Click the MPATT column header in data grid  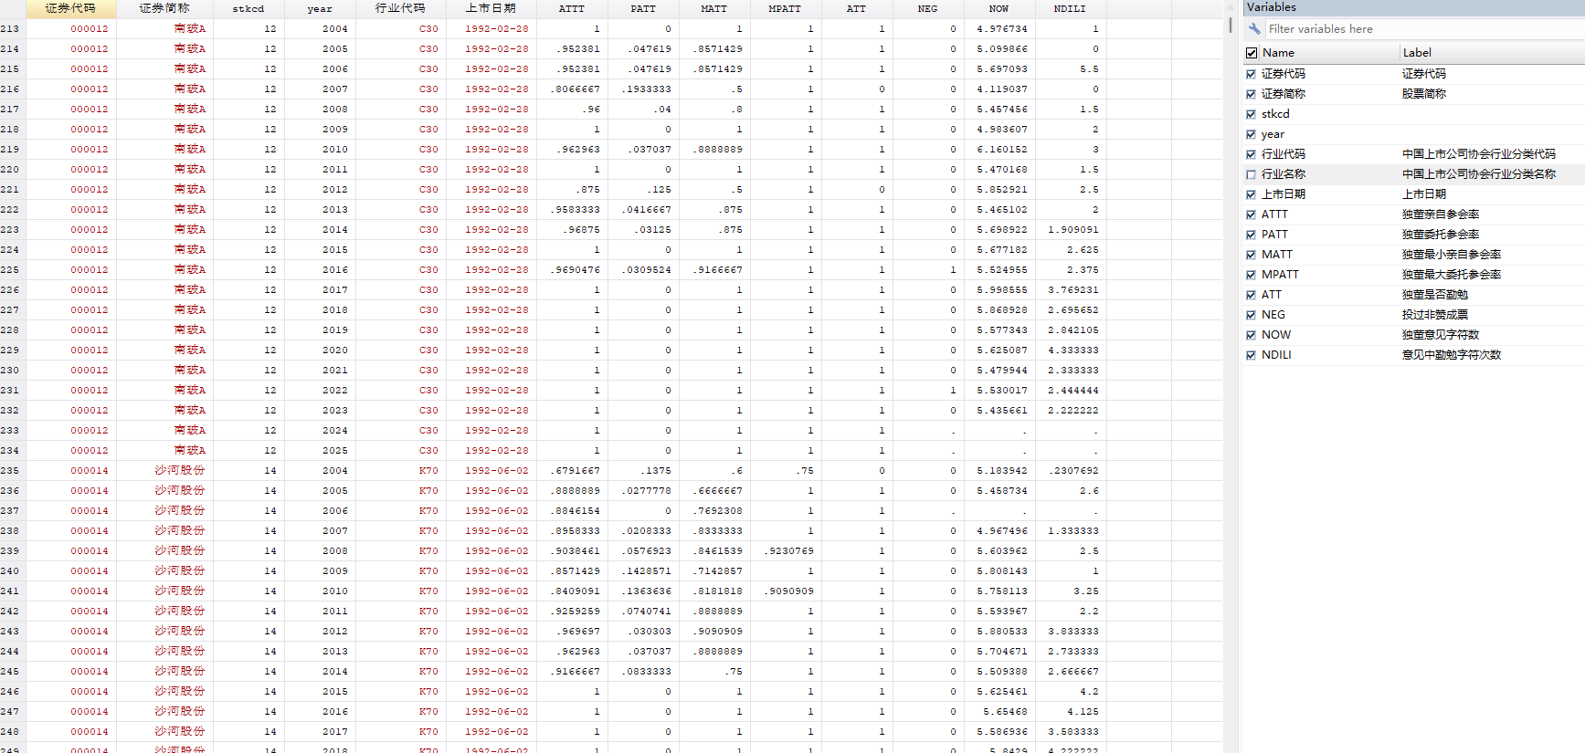(x=785, y=8)
